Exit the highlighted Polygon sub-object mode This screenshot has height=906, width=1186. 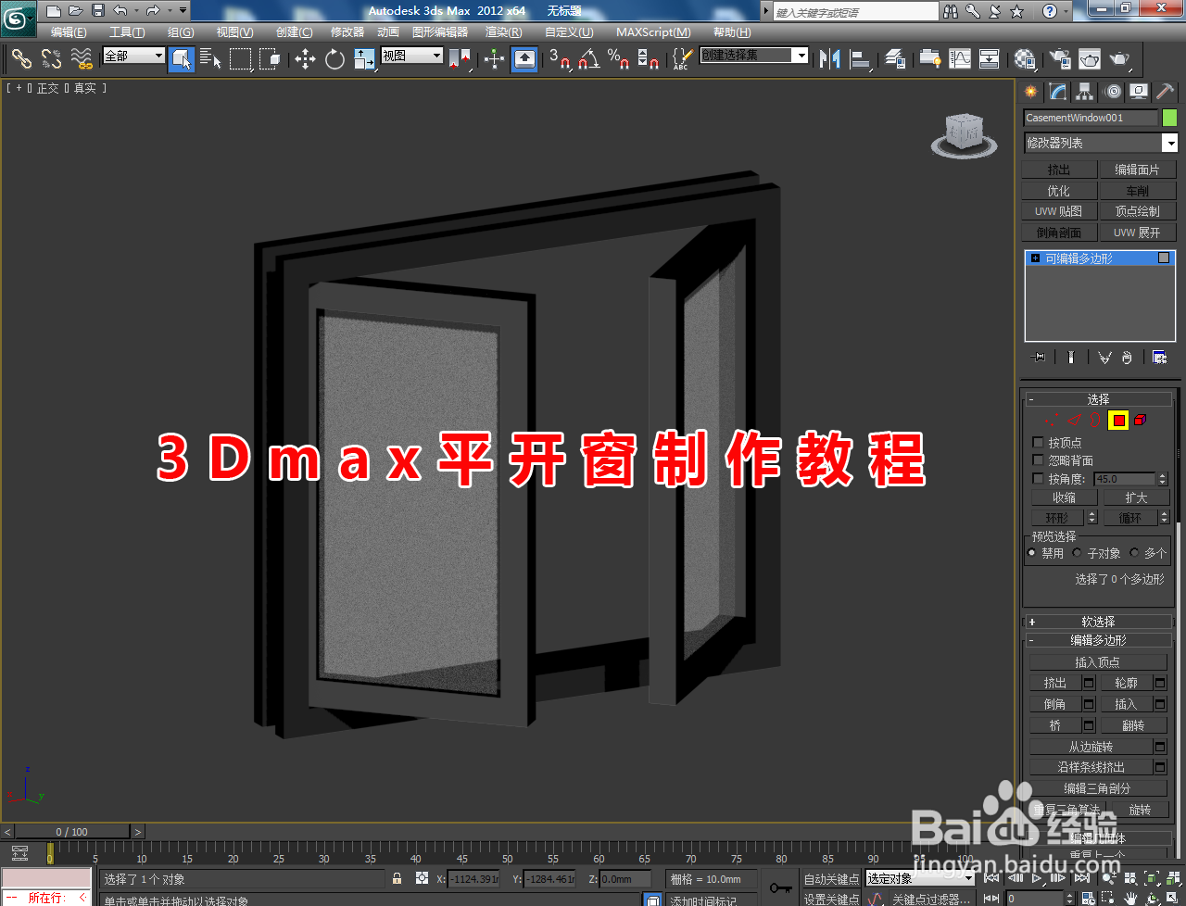tap(1118, 420)
